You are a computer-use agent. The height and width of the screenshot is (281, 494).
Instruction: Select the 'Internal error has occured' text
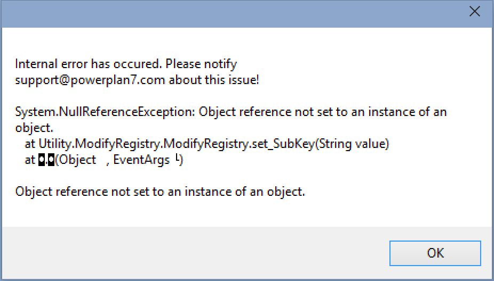tap(89, 64)
